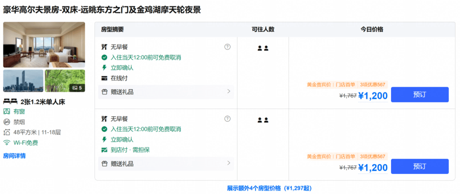Click the 今日价格 column header
Image resolution: width=460 pixels, height=194 pixels.
point(372,29)
